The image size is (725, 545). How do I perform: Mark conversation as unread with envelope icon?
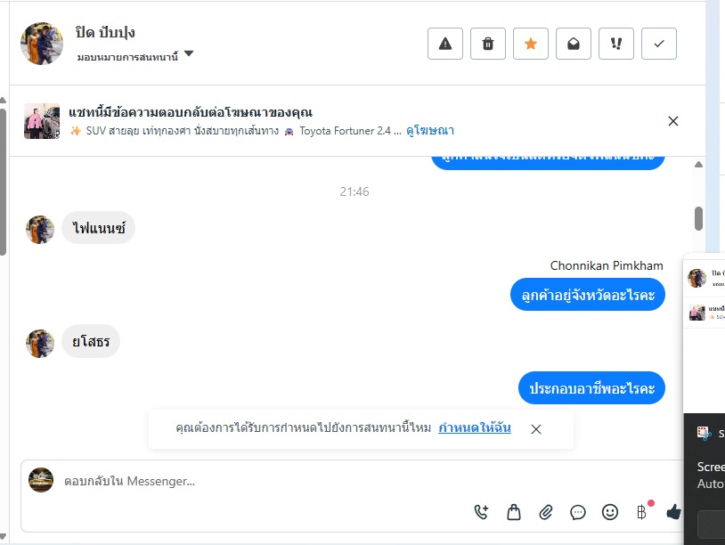coord(574,44)
